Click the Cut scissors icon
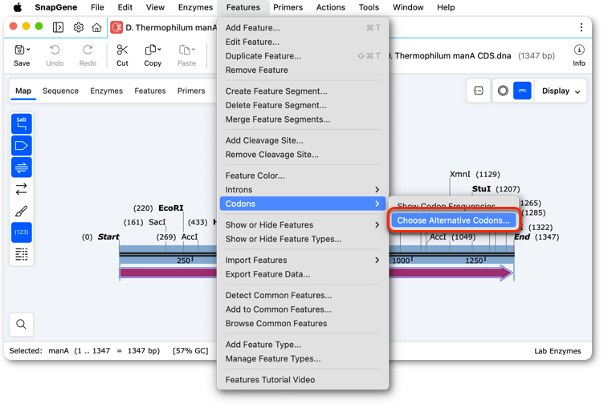The image size is (612, 416). tap(122, 50)
